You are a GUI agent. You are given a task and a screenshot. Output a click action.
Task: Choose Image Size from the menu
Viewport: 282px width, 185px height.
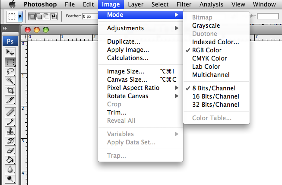pos(126,71)
